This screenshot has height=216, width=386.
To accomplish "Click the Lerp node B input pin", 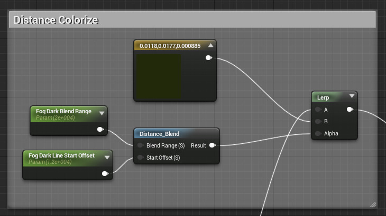I will coord(318,121).
